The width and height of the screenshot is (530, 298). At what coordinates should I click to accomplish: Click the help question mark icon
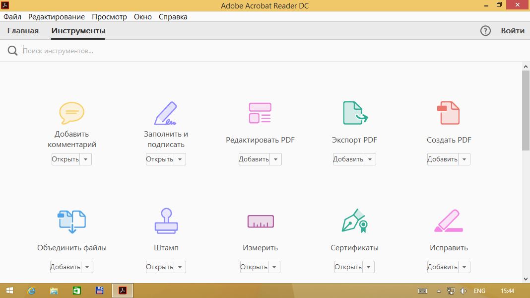pyautogui.click(x=485, y=31)
